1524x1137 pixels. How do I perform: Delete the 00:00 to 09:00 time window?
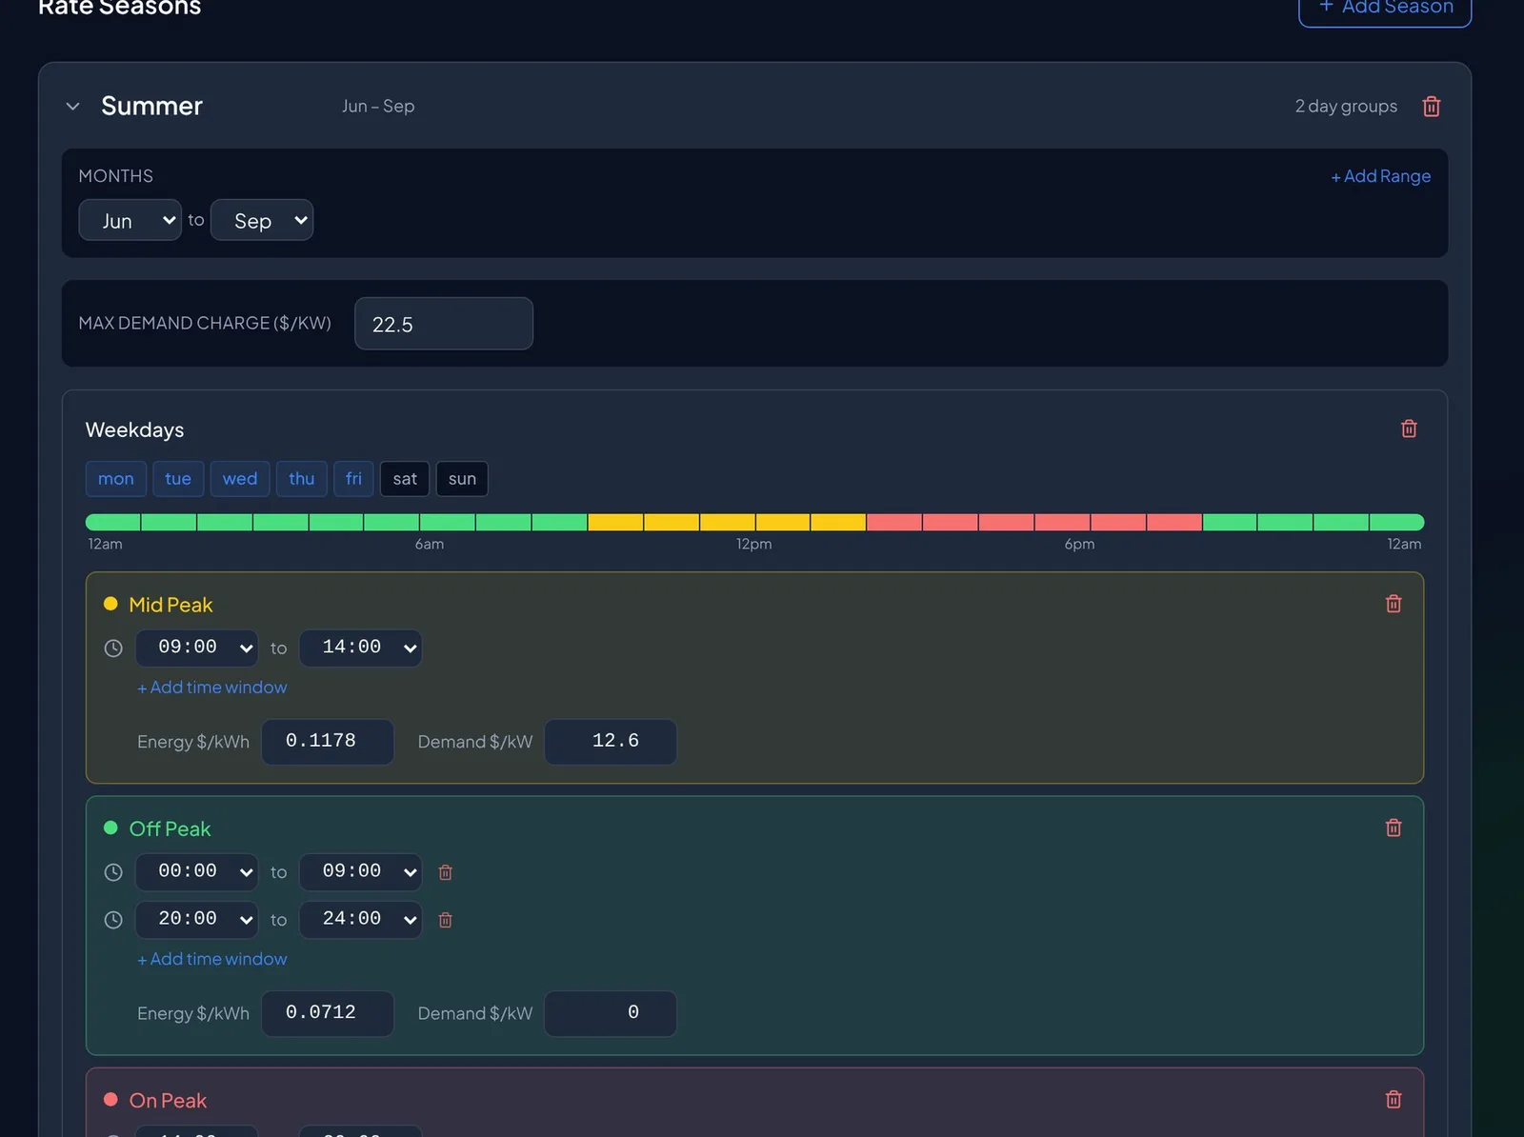click(445, 872)
